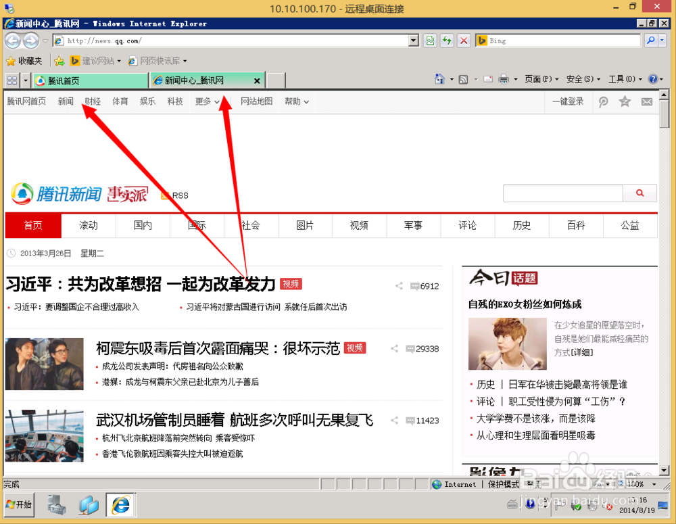The image size is (676, 524).
Task: Click the IE Back navigation button
Action: 13,41
